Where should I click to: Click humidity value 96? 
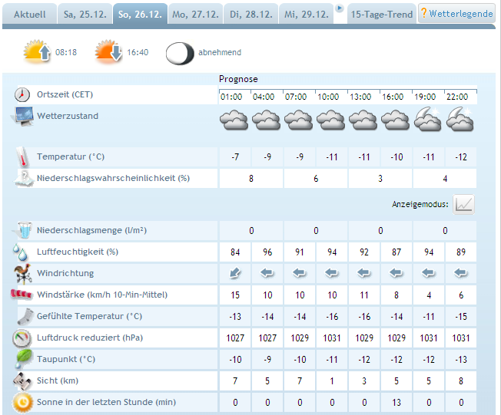(267, 252)
